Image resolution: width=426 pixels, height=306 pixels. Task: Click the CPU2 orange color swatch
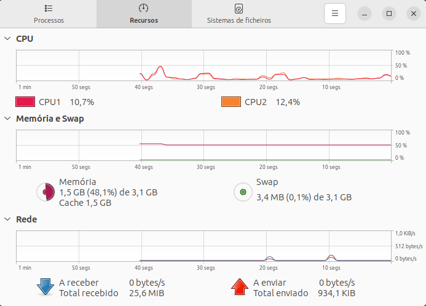[x=231, y=102]
